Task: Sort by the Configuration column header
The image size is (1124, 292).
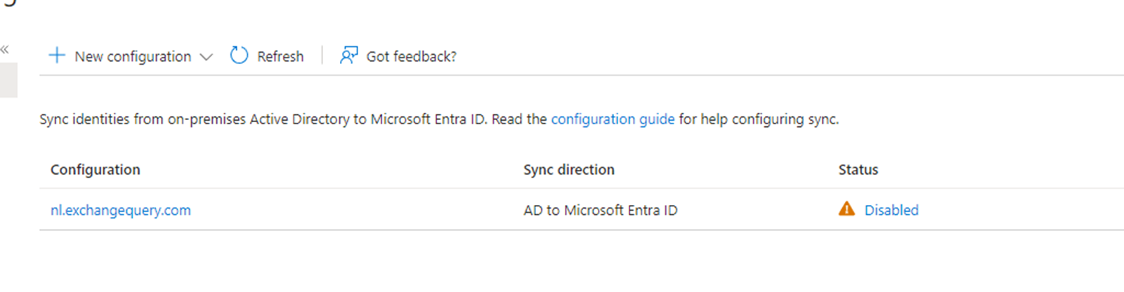Action: click(96, 170)
